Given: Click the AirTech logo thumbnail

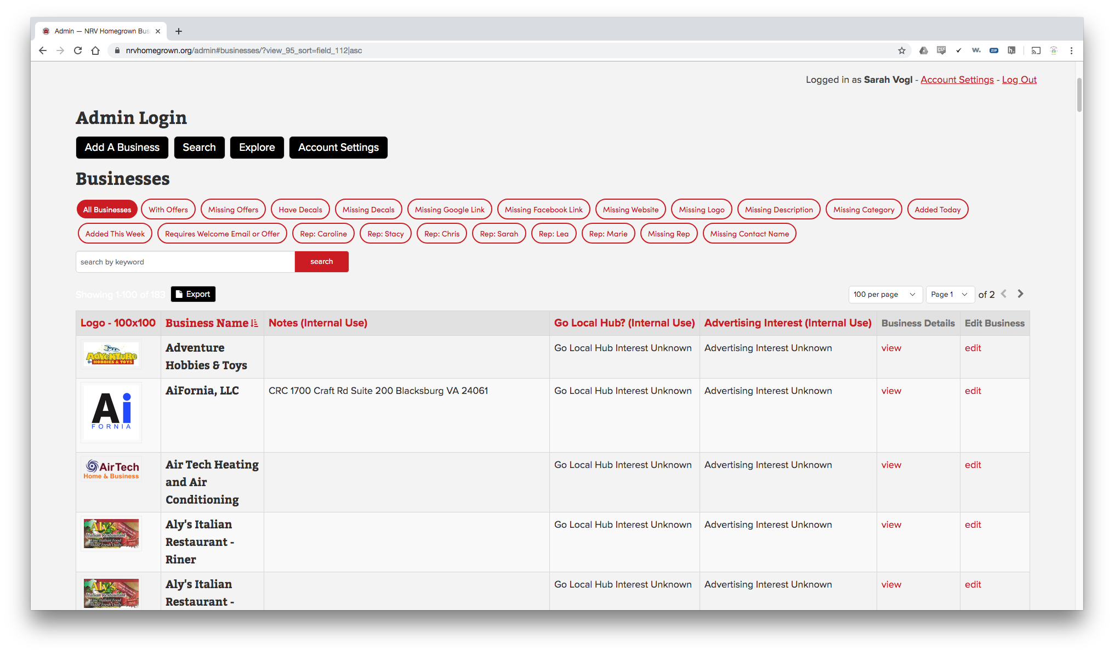Looking at the screenshot, I should coord(111,470).
